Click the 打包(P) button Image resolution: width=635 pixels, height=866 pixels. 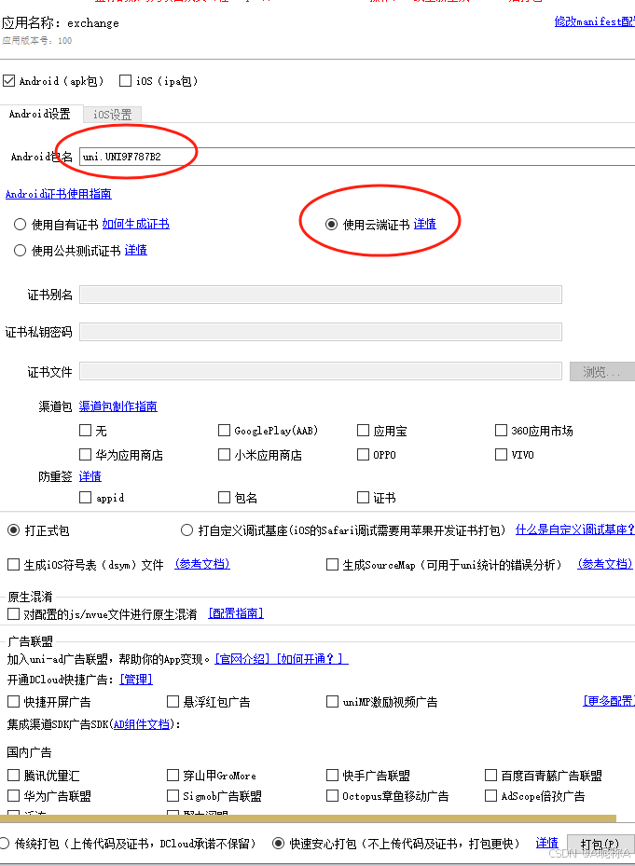[x=600, y=844]
